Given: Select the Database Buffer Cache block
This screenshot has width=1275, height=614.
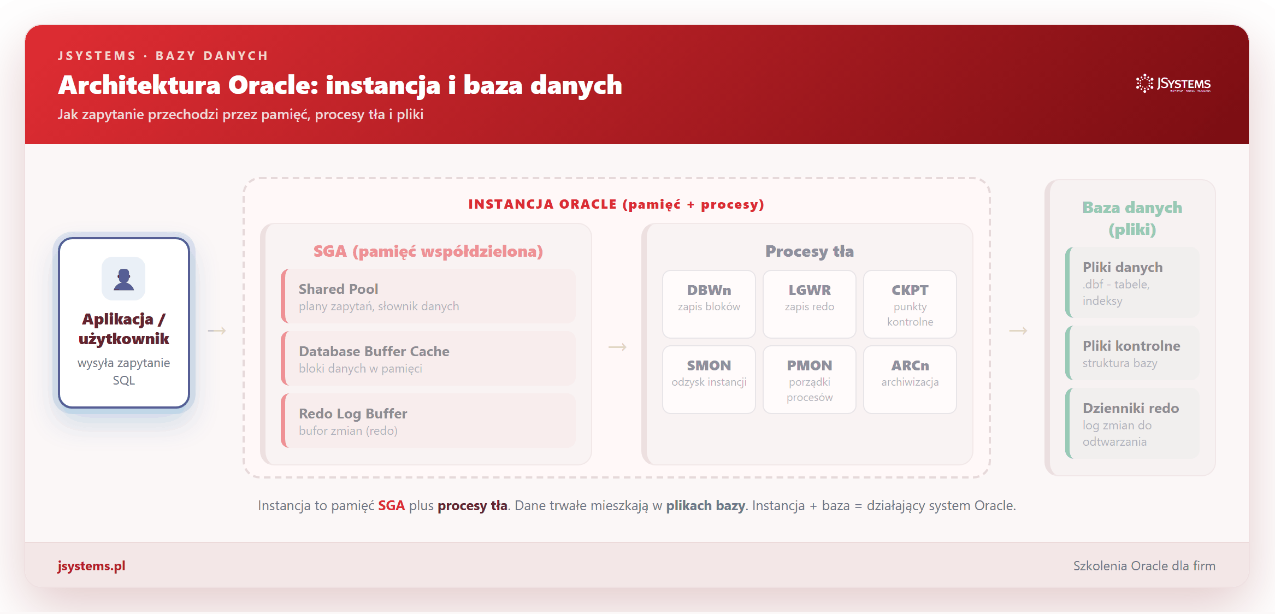Looking at the screenshot, I should pyautogui.click(x=428, y=359).
